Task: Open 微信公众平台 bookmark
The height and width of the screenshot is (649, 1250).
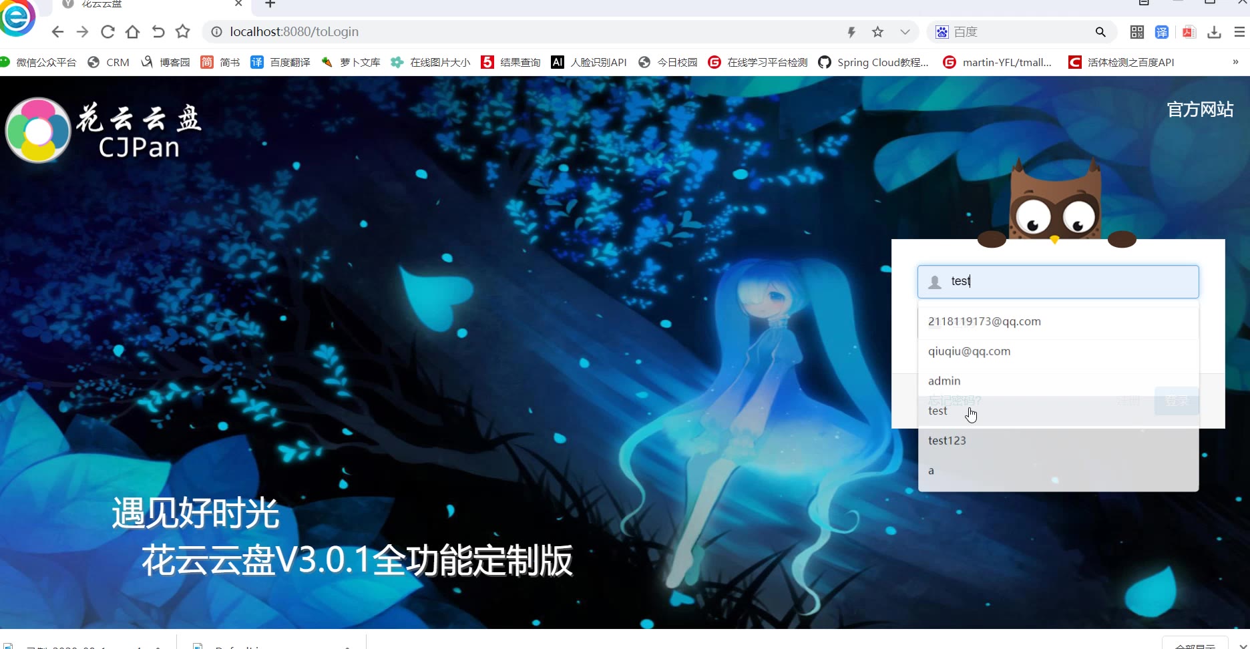Action: tap(39, 62)
